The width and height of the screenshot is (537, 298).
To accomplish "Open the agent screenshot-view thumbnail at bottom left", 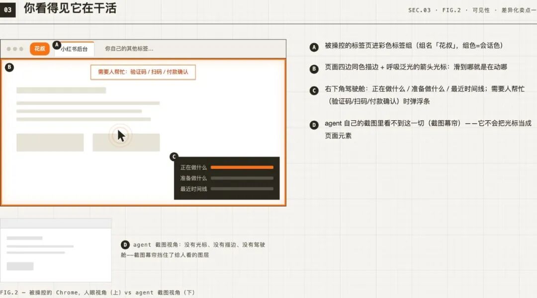I will click(x=56, y=250).
